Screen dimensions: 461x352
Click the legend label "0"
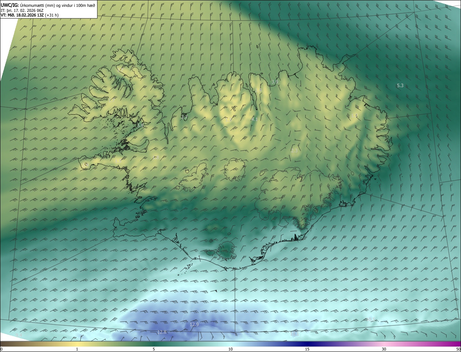click(1, 349)
